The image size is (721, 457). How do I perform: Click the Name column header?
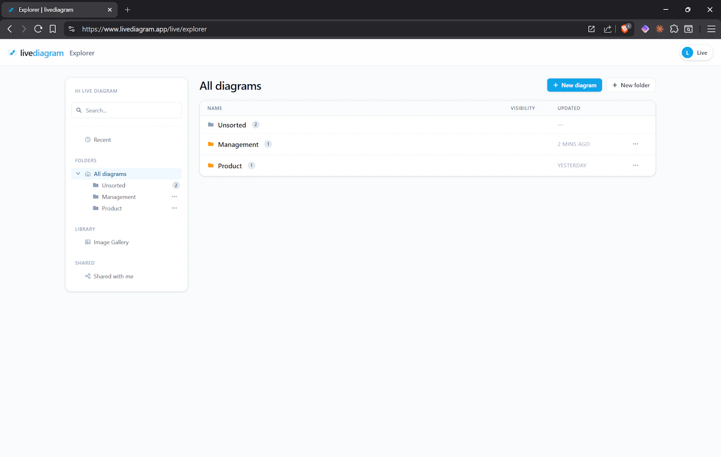click(x=214, y=108)
